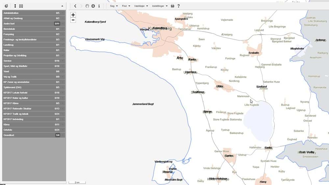Open the Indstillinger dropdown menu

(160, 6)
